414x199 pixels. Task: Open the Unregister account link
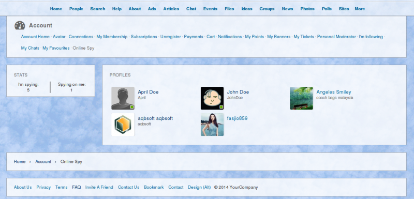point(170,37)
